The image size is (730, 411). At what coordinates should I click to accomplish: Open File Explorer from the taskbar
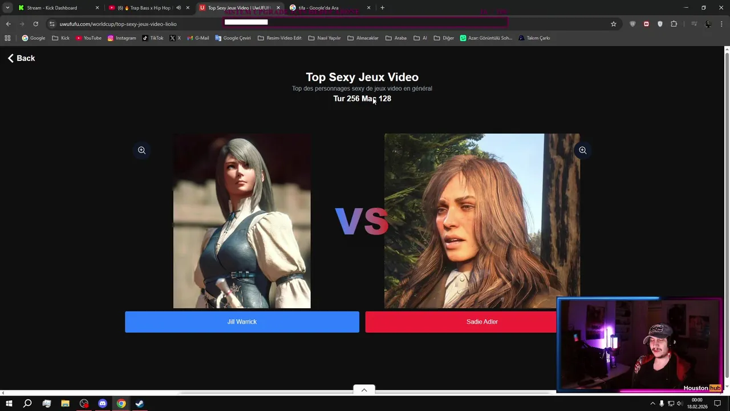[65, 404]
